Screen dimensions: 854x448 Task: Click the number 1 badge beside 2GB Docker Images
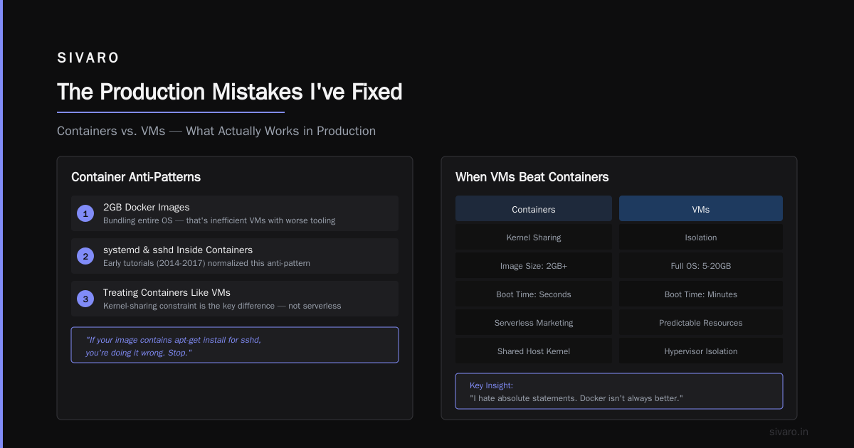85,213
